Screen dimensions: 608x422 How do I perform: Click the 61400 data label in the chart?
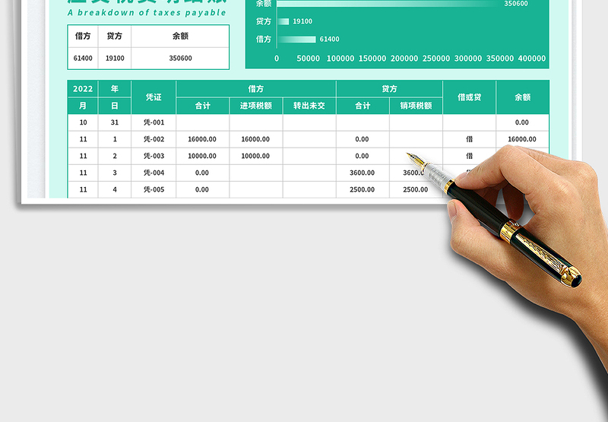pos(330,40)
